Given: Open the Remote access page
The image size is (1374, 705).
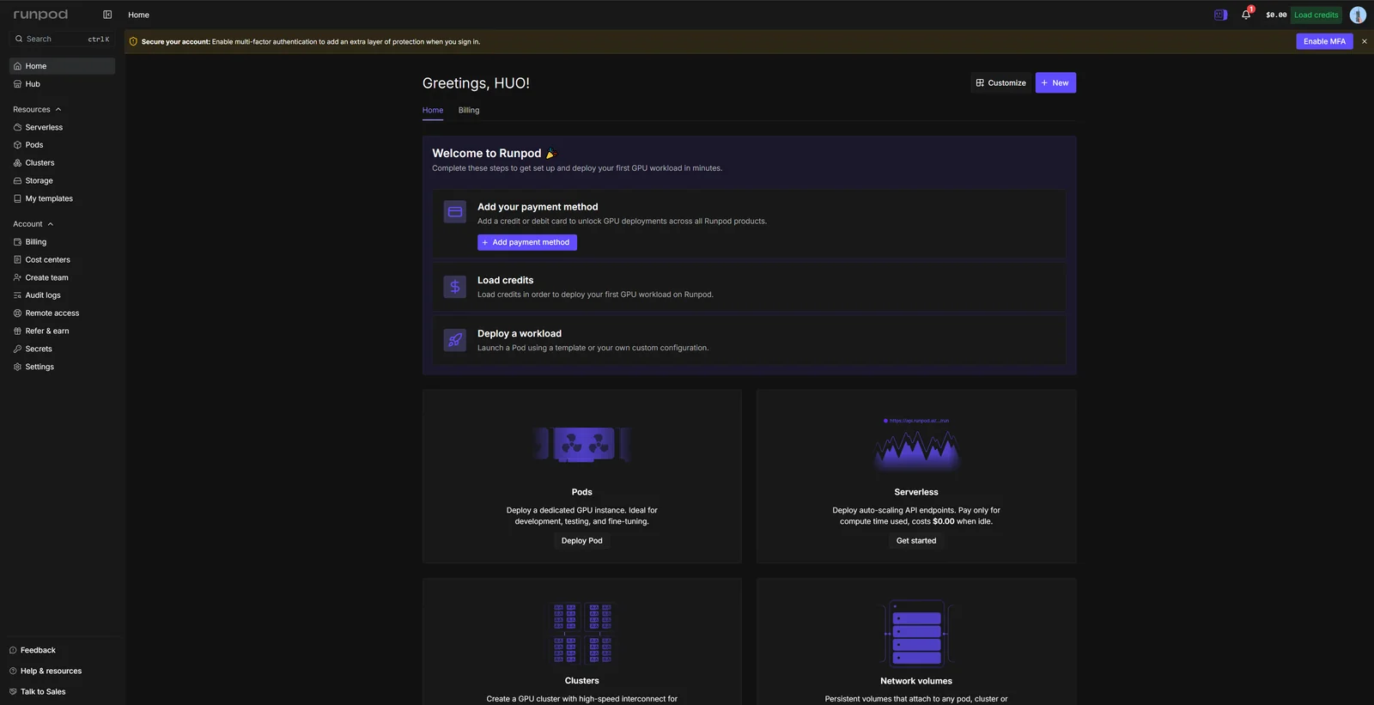Looking at the screenshot, I should [62, 313].
